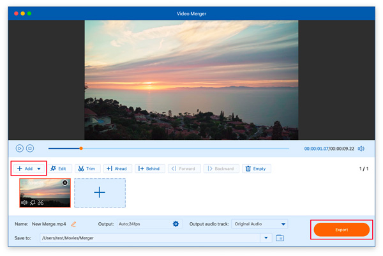Click the main video preview image
383x256 pixels.
tap(191, 80)
